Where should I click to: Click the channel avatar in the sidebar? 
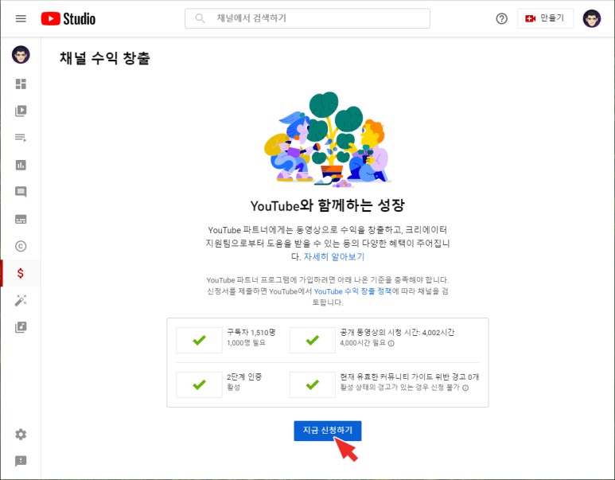(x=21, y=55)
